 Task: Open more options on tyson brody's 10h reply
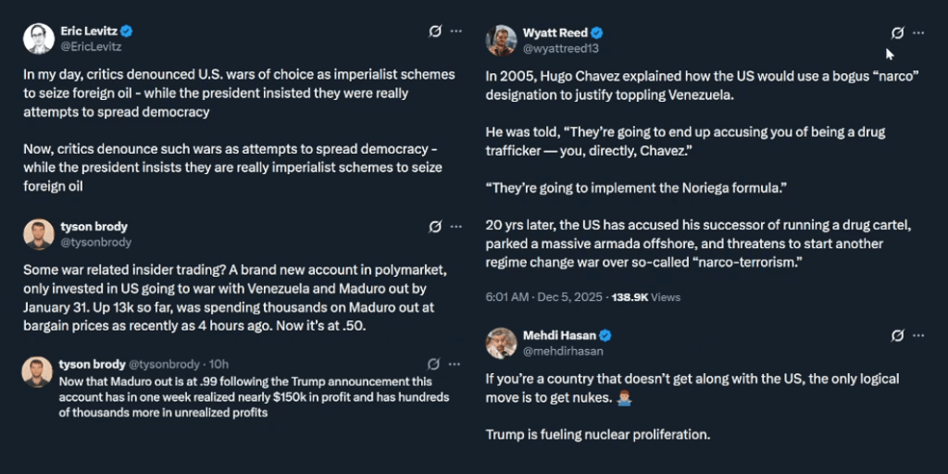(x=455, y=364)
